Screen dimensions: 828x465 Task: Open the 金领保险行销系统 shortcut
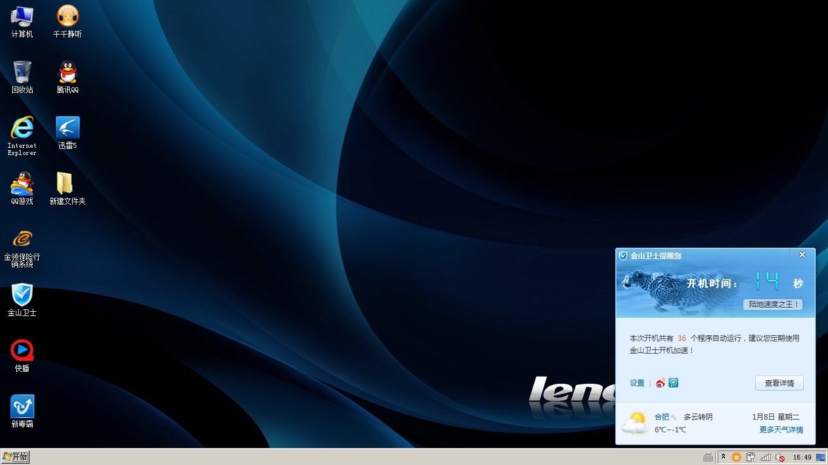coord(22,248)
